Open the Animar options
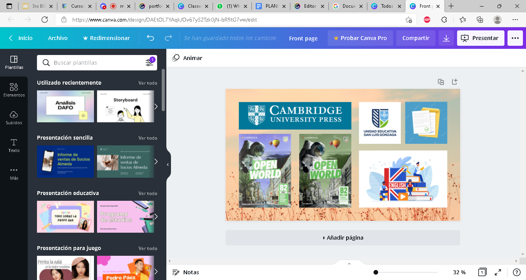The width and height of the screenshot is (526, 280). click(188, 58)
